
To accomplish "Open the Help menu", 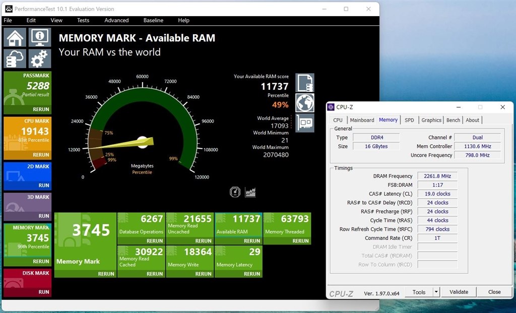I will 183,20.
